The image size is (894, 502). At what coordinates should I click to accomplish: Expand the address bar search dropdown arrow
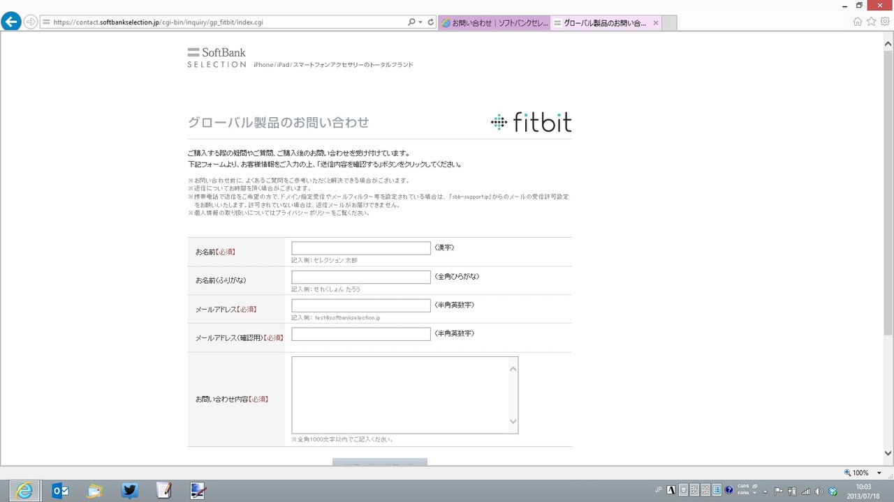[x=420, y=22]
